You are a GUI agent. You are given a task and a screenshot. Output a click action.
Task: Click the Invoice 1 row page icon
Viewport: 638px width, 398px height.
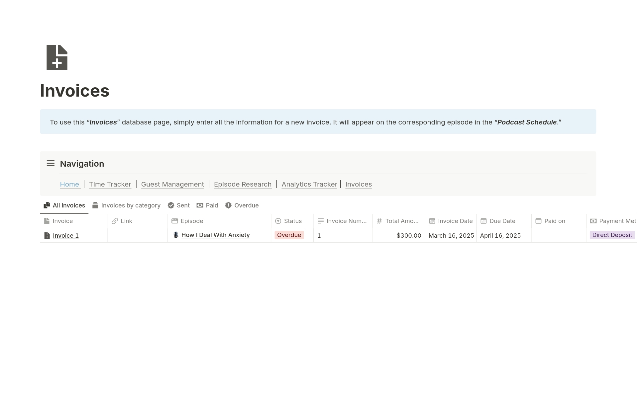[x=47, y=235]
